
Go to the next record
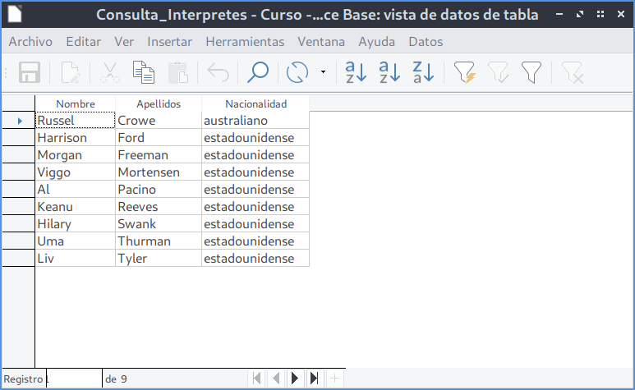295,379
